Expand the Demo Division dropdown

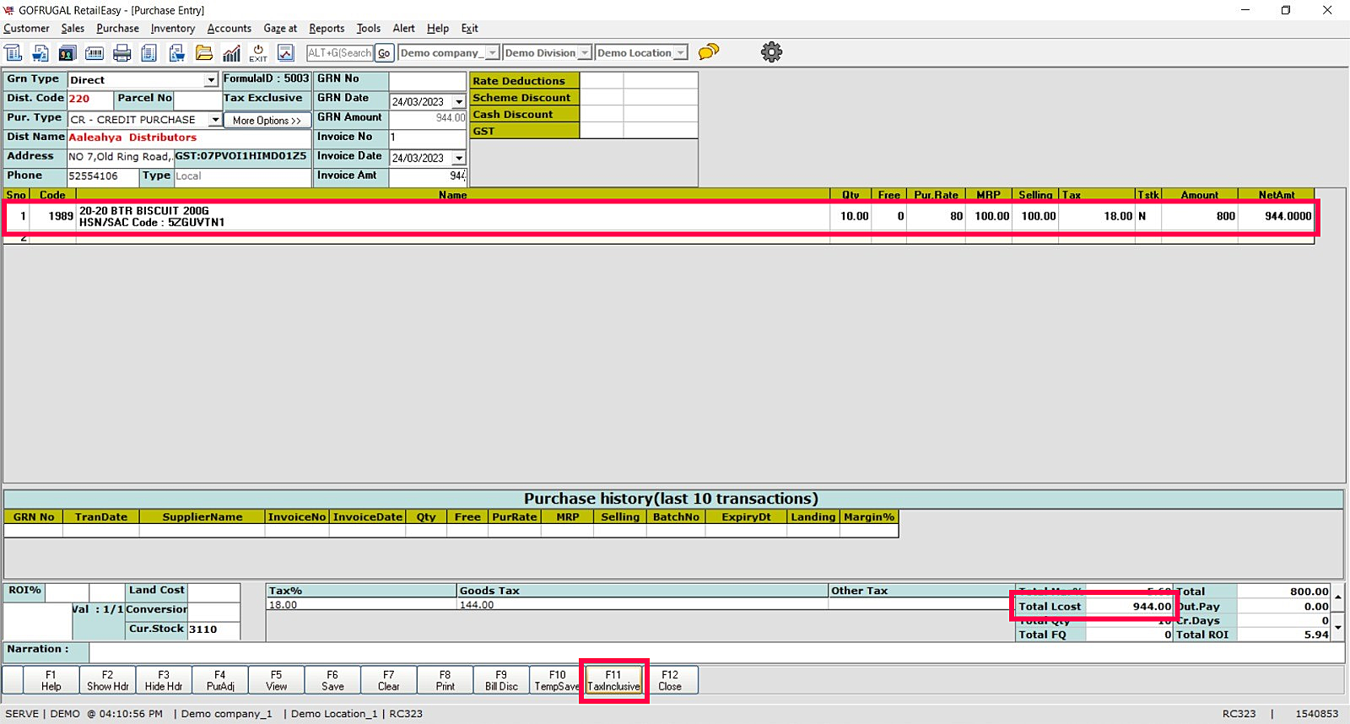point(584,53)
